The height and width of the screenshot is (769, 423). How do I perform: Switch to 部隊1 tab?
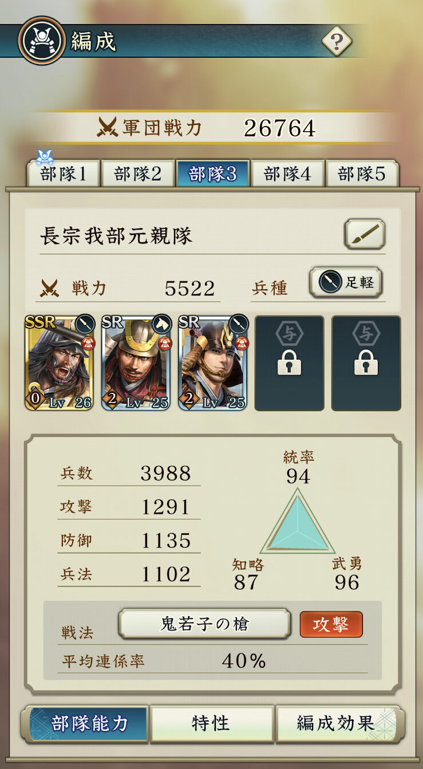[x=63, y=173]
